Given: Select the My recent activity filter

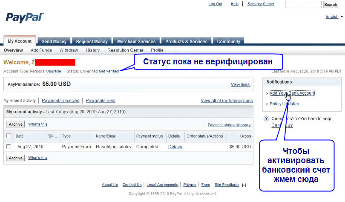Looking at the screenshot, I should pyautogui.click(x=20, y=101).
